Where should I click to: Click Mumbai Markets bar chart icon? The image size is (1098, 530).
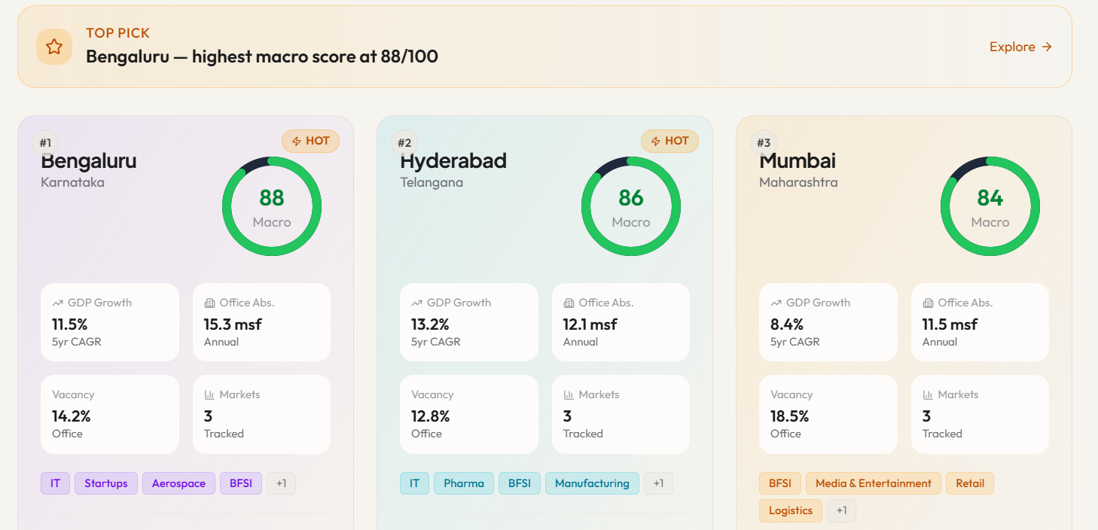coord(928,394)
